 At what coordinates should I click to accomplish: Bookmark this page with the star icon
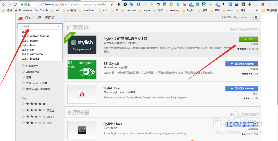pos(112,4)
